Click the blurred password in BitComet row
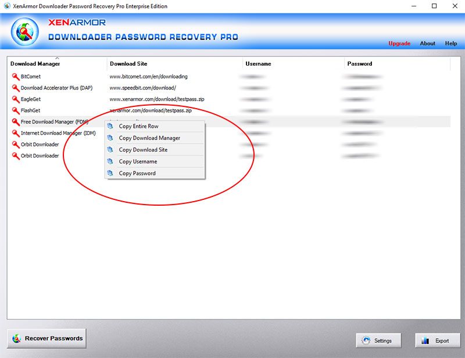465x358 pixels. [x=362, y=77]
